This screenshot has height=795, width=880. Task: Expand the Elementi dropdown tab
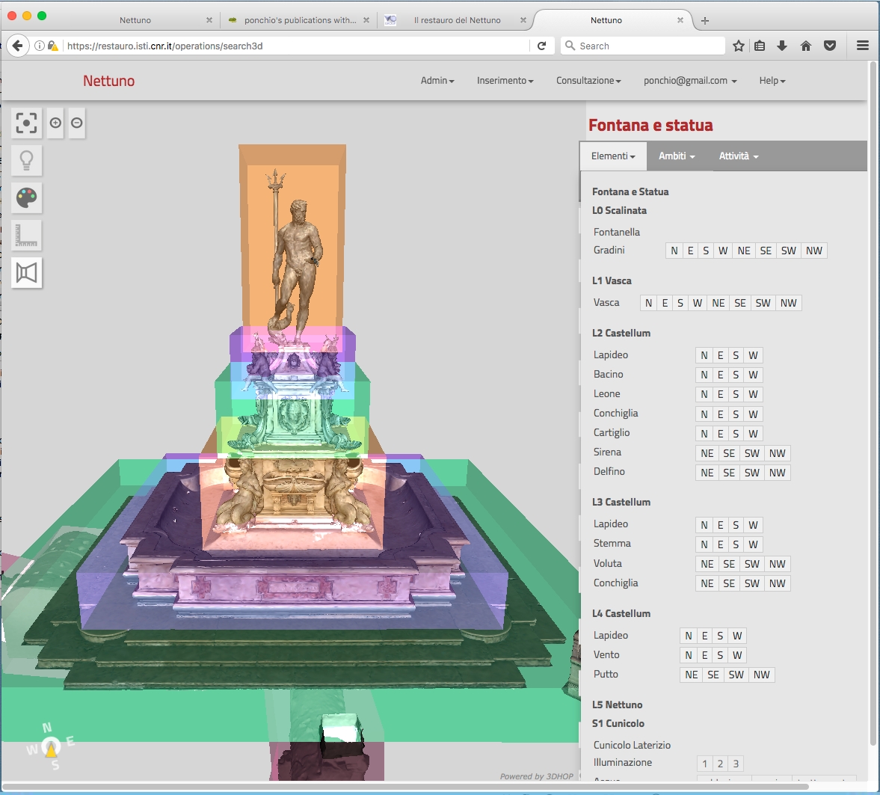(x=613, y=156)
